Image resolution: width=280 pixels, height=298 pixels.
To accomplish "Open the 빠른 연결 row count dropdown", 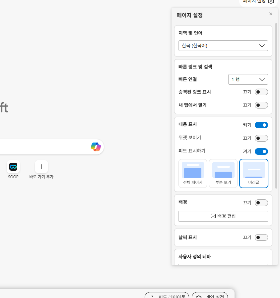I will (248, 79).
